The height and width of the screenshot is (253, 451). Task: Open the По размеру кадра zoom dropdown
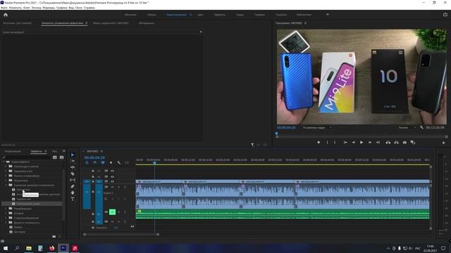click(317, 127)
